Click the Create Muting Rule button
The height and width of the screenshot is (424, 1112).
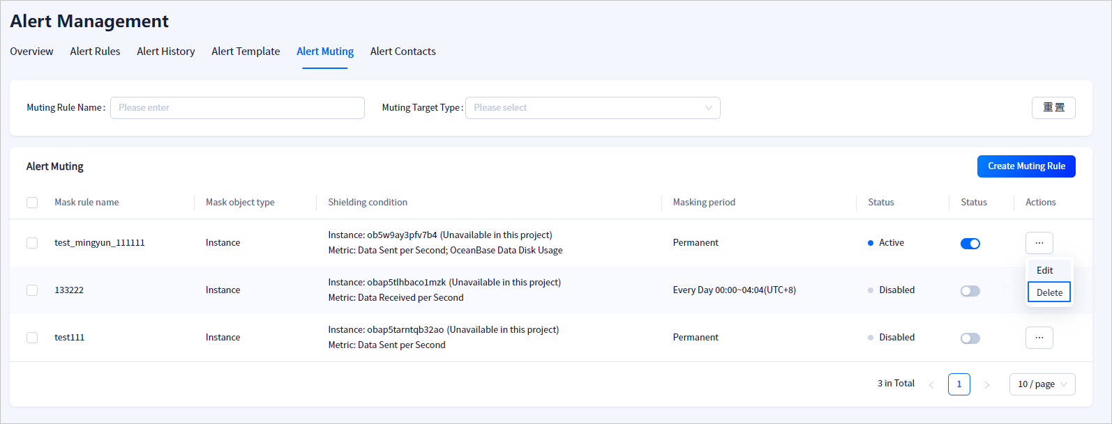[1025, 166]
